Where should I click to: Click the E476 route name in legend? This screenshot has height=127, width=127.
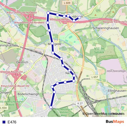click(12, 122)
